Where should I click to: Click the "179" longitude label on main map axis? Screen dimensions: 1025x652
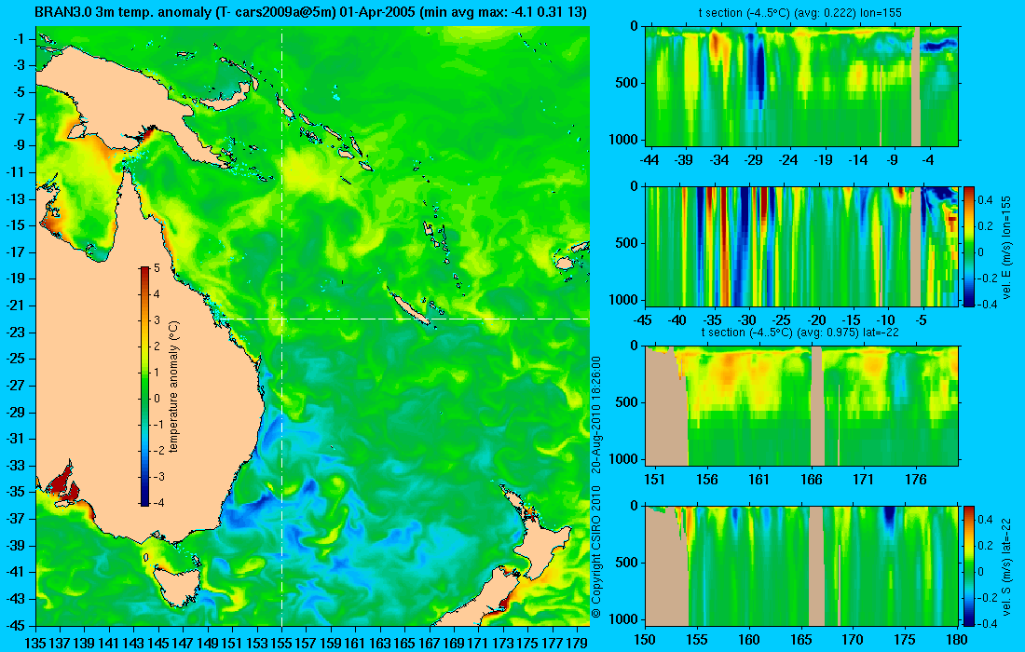(x=577, y=643)
